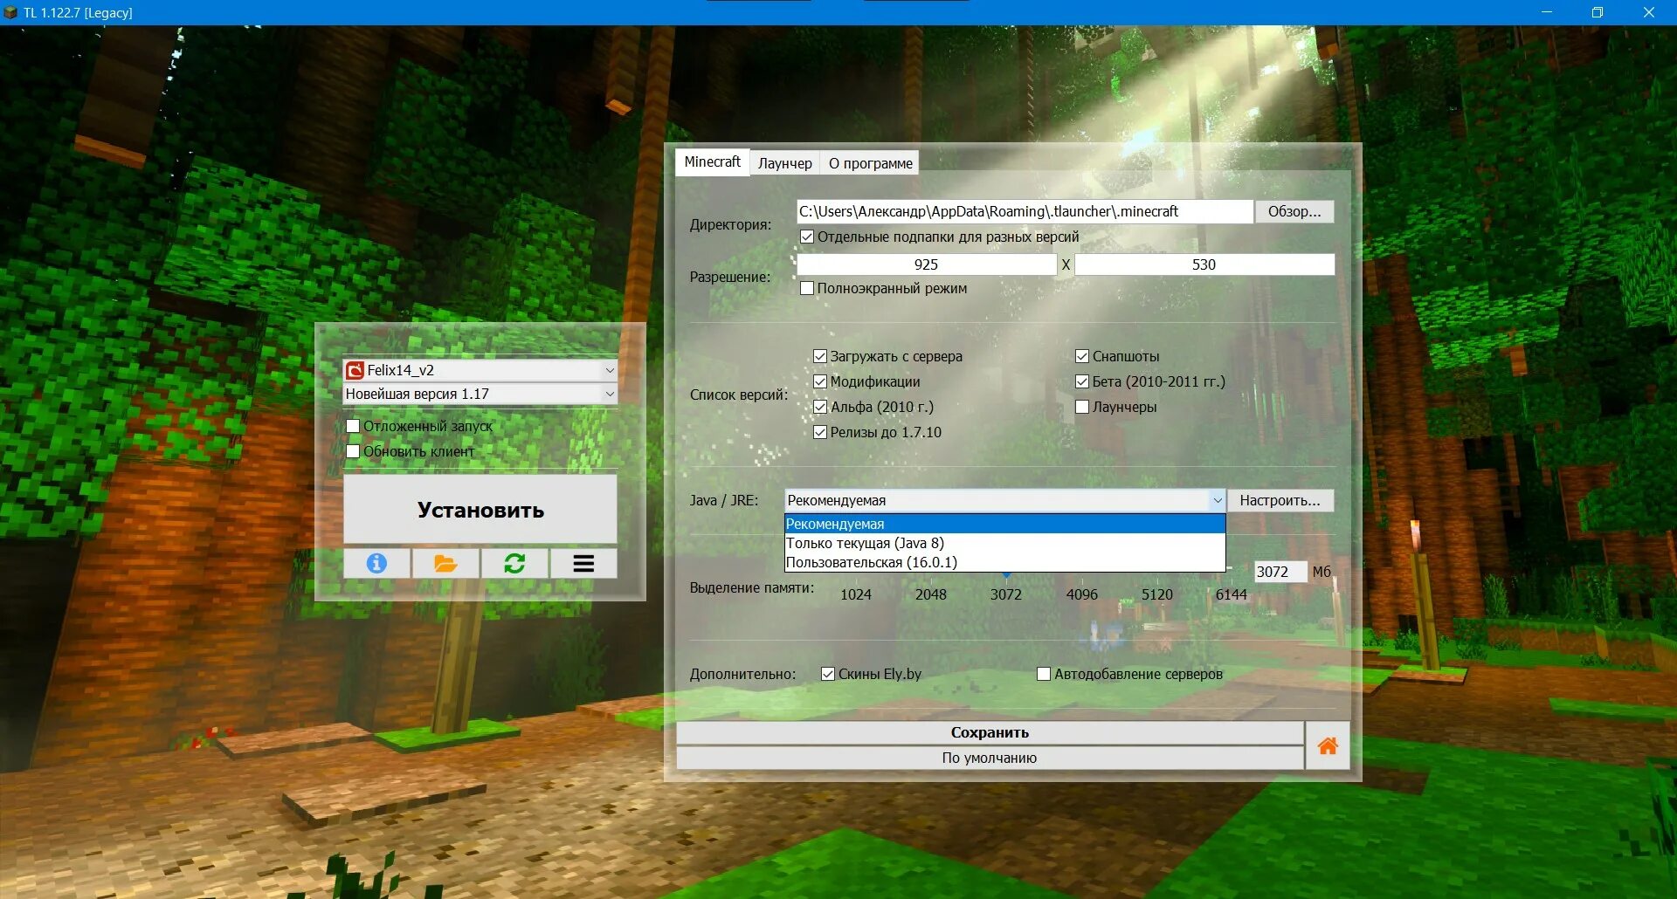Screen dimensions: 1677x899
Task: Click the memory value field 3072
Action: [x=1280, y=572]
